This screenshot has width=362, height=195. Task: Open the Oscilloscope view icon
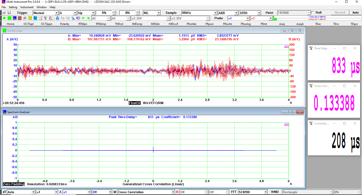click(x=9, y=18)
